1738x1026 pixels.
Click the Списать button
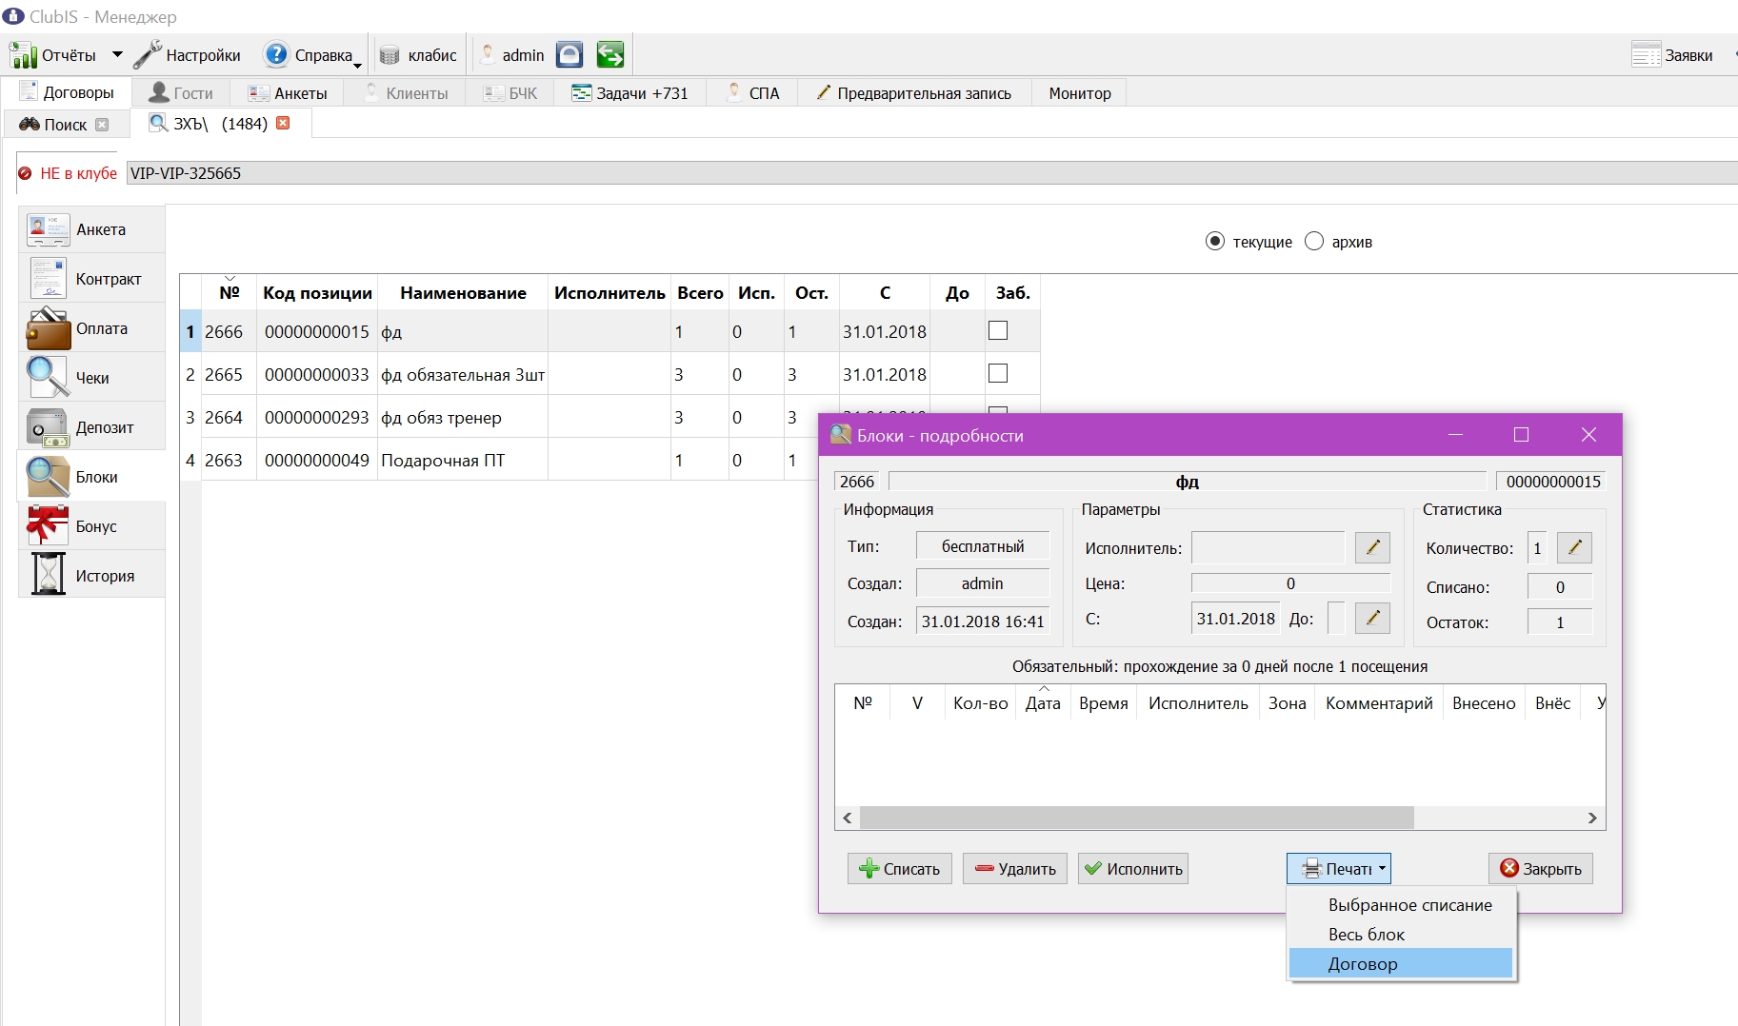click(899, 868)
